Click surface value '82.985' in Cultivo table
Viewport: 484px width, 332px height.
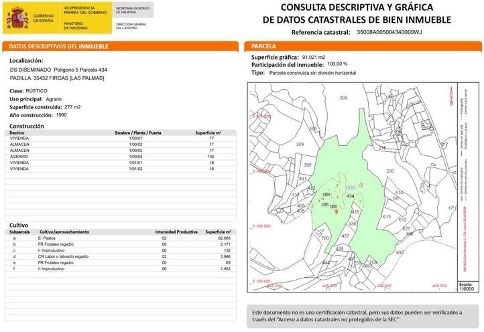pos(225,238)
